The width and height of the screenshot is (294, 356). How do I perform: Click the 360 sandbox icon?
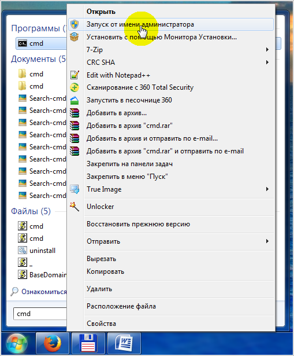coord(75,100)
